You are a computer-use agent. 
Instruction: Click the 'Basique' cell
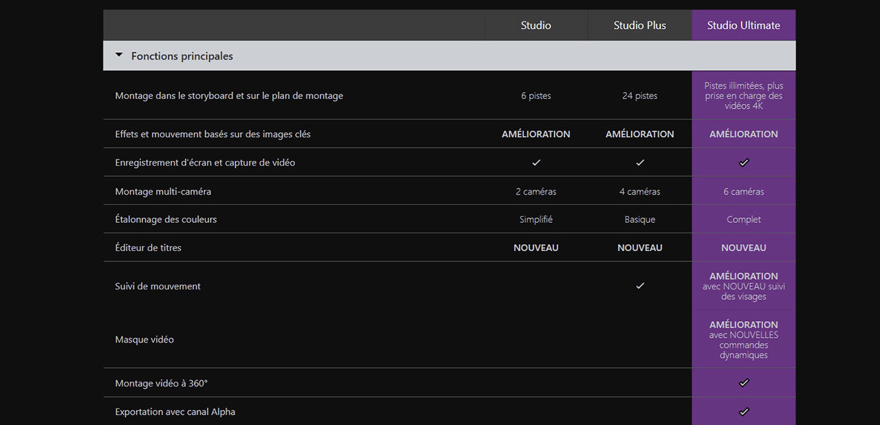coord(640,219)
